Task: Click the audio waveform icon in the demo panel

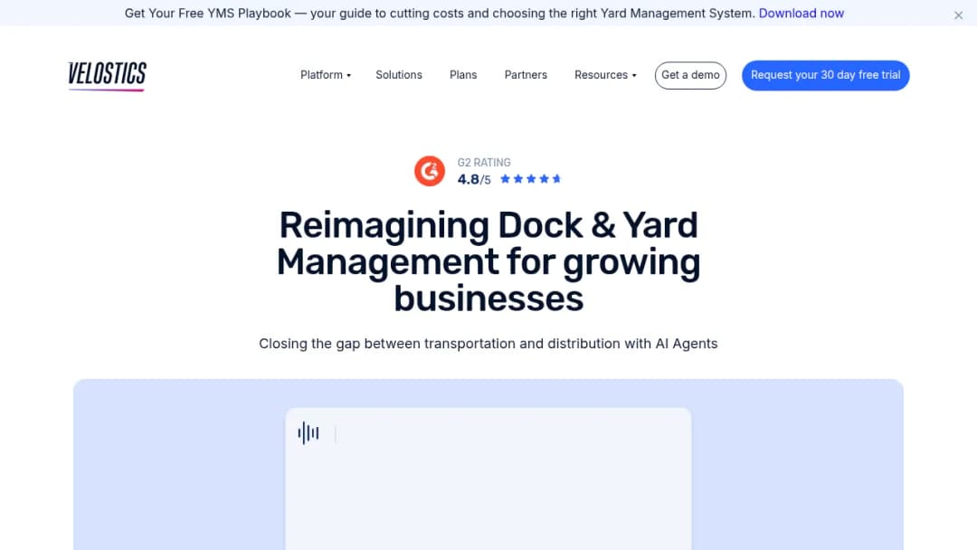Action: (308, 433)
